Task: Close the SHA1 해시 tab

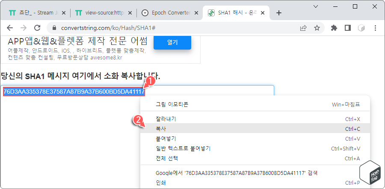Action: [263, 13]
